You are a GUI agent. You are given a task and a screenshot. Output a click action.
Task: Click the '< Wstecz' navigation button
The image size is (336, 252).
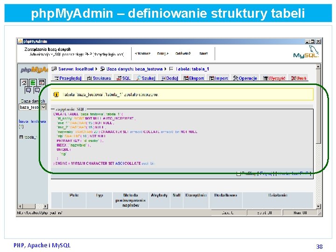click(x=142, y=53)
